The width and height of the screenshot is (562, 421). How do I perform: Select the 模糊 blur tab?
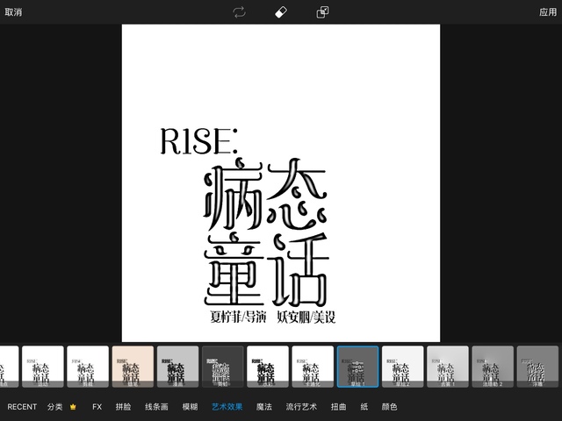coord(190,407)
